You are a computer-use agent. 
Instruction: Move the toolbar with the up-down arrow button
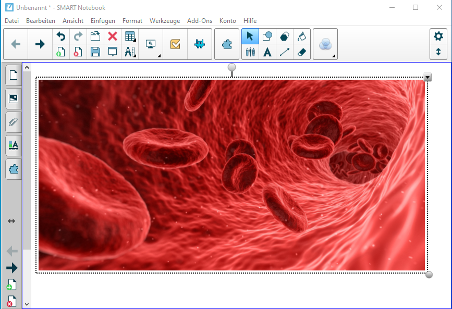(438, 52)
